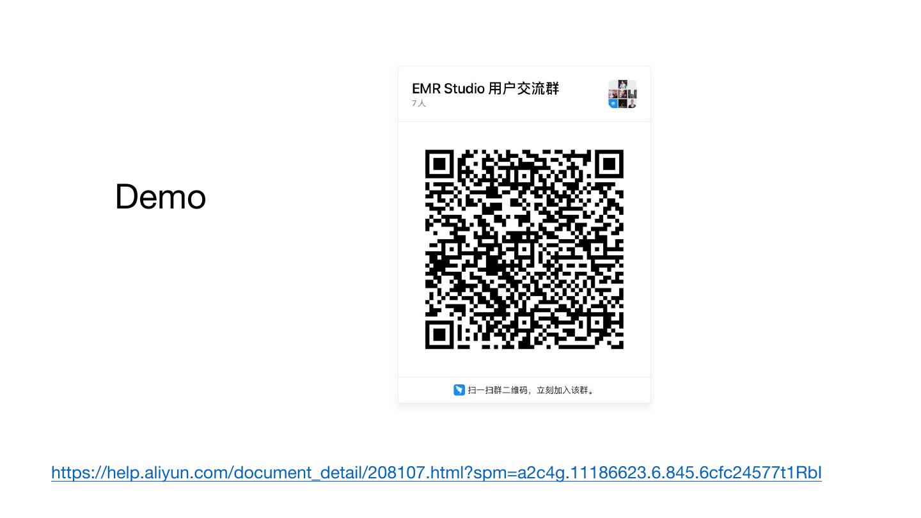Click the QR code's small bottom-right alignment square

(x=595, y=321)
